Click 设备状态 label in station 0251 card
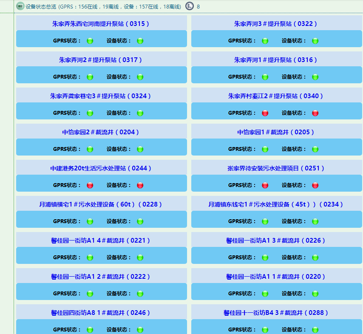Screen dimensions: 363x334 (x=294, y=185)
